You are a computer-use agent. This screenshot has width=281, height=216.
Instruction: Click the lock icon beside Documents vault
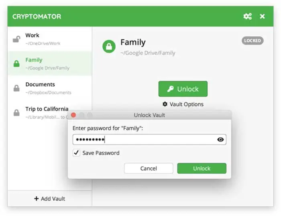pos(16,88)
